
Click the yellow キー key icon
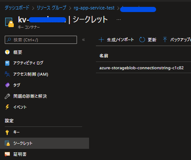(x=7, y=132)
